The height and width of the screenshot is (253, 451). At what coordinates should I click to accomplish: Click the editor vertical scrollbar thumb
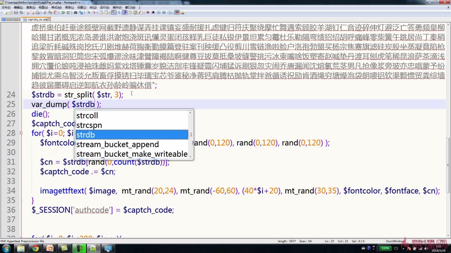point(449,165)
